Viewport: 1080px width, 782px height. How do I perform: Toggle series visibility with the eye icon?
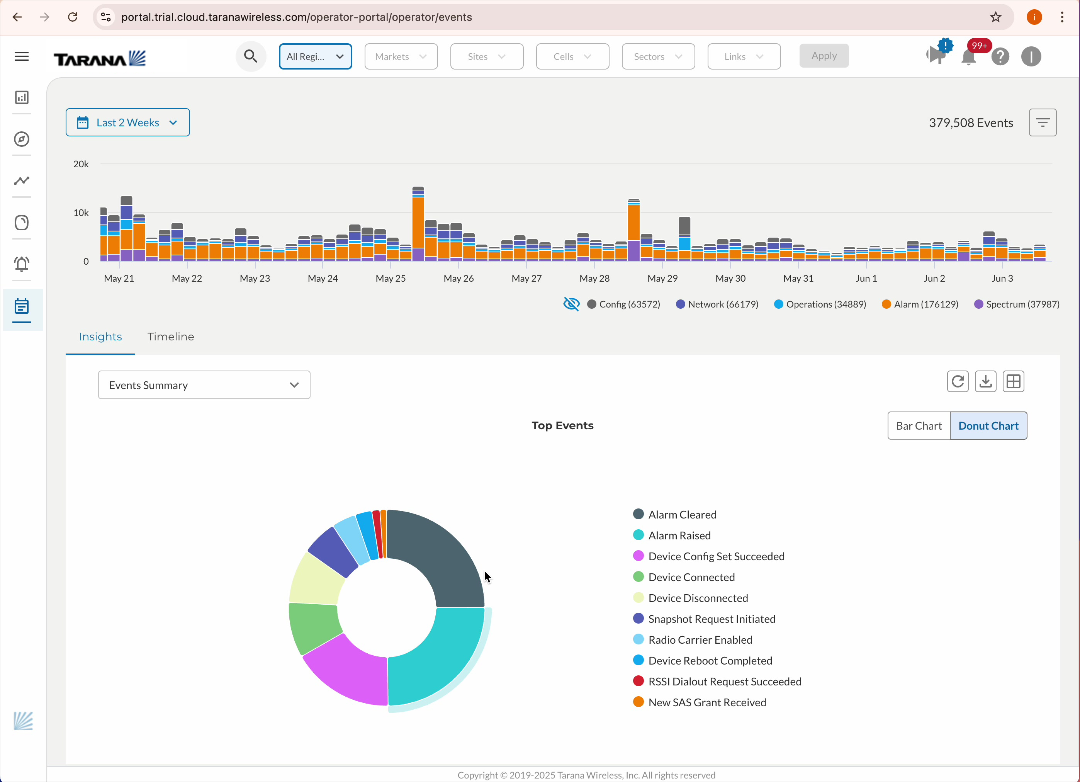(571, 304)
